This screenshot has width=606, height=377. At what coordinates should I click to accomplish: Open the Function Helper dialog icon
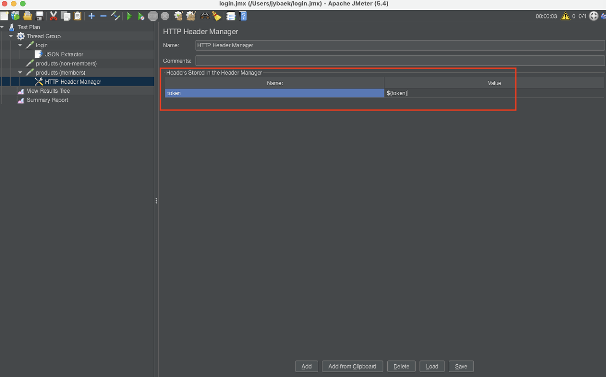tap(231, 16)
